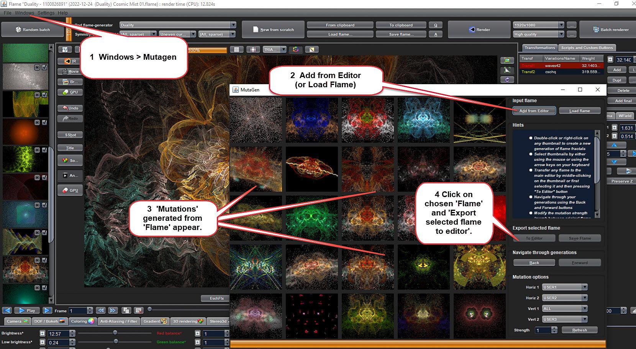636x349 pixels.
Task: Click the Refresh button in Mutation options
Action: [x=579, y=330]
